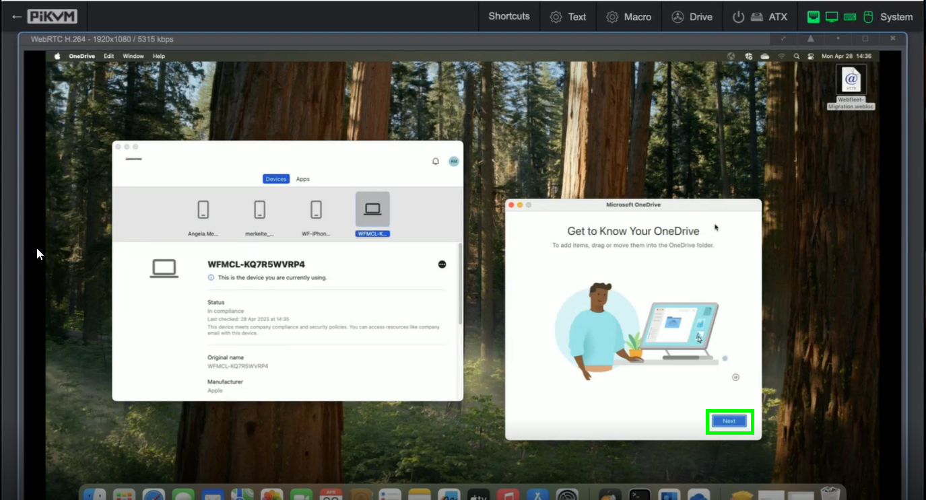Switch to the Devices tab

coord(276,179)
